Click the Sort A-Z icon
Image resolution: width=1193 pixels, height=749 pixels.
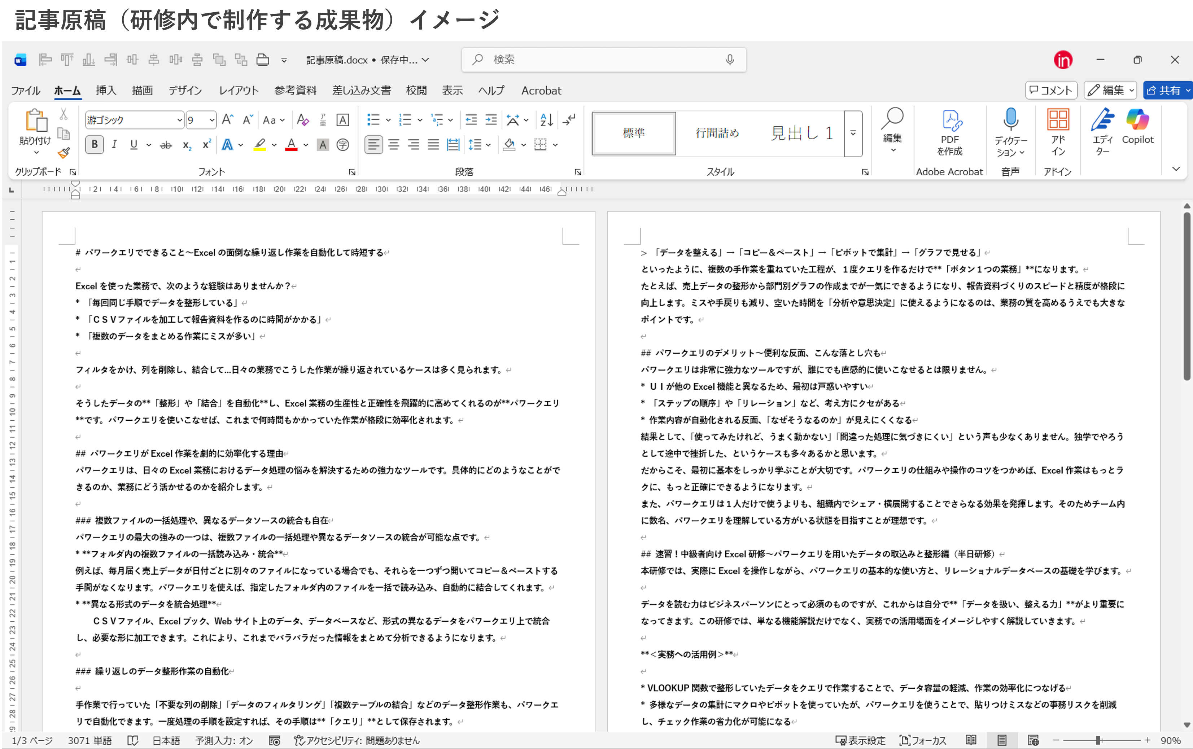click(546, 120)
